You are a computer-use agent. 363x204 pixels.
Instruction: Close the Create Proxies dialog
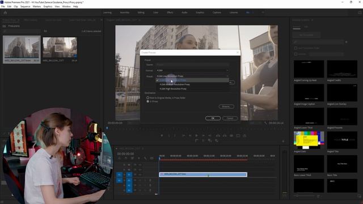point(238,53)
